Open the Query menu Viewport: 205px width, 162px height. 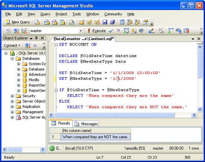45,14
